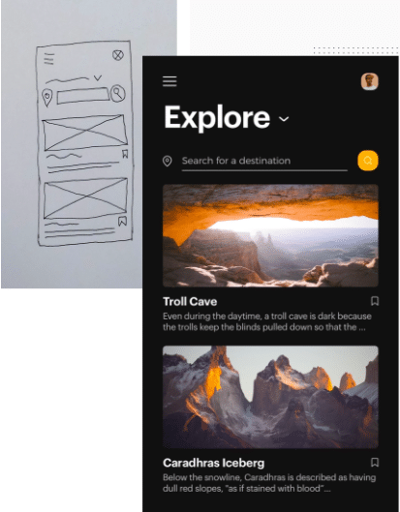Open the Troll Cave title
This screenshot has height=512, width=400.
pyautogui.click(x=190, y=301)
